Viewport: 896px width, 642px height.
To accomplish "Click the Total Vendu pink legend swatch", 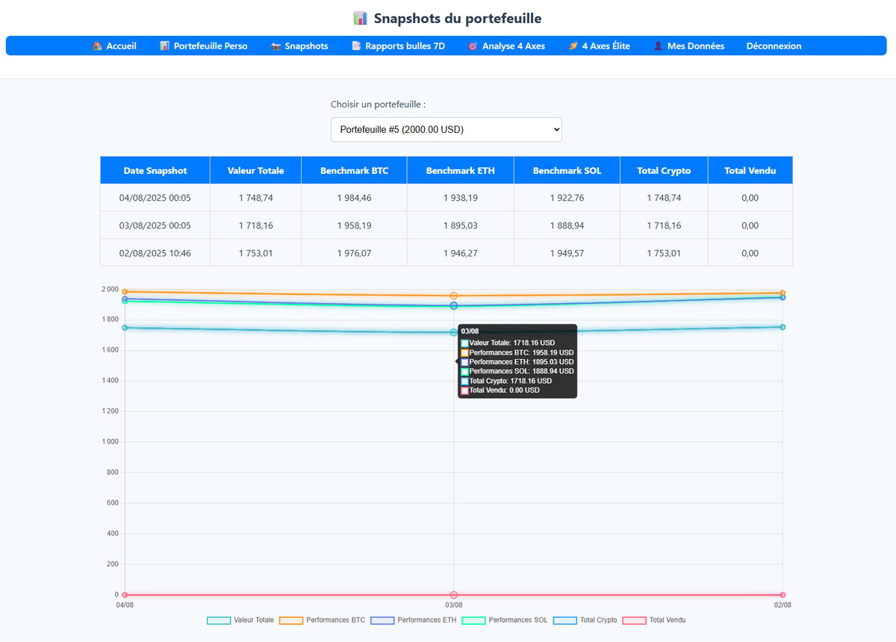I will [x=634, y=620].
